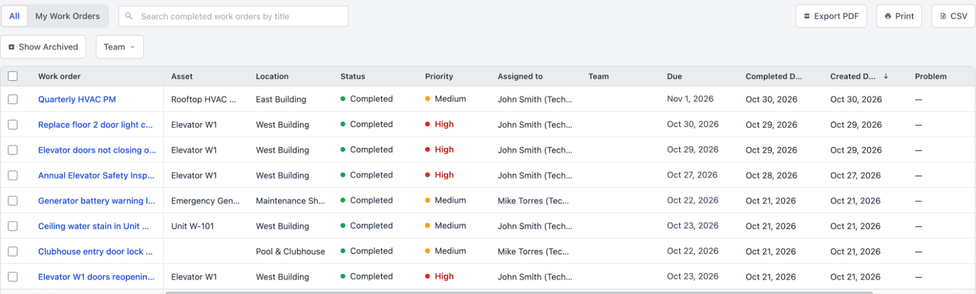Select the Ceiling water stain row checkbox
The width and height of the screenshot is (976, 294).
(13, 226)
